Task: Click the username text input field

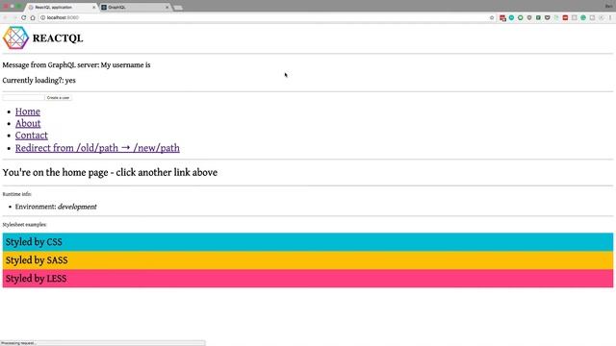Action: pos(23,97)
